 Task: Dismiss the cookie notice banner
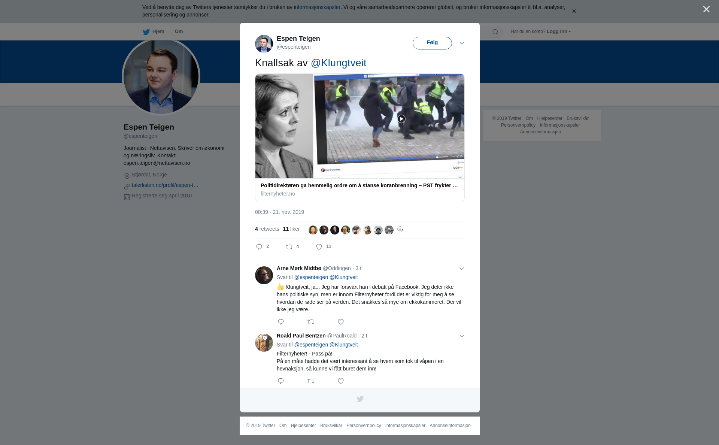click(x=574, y=11)
